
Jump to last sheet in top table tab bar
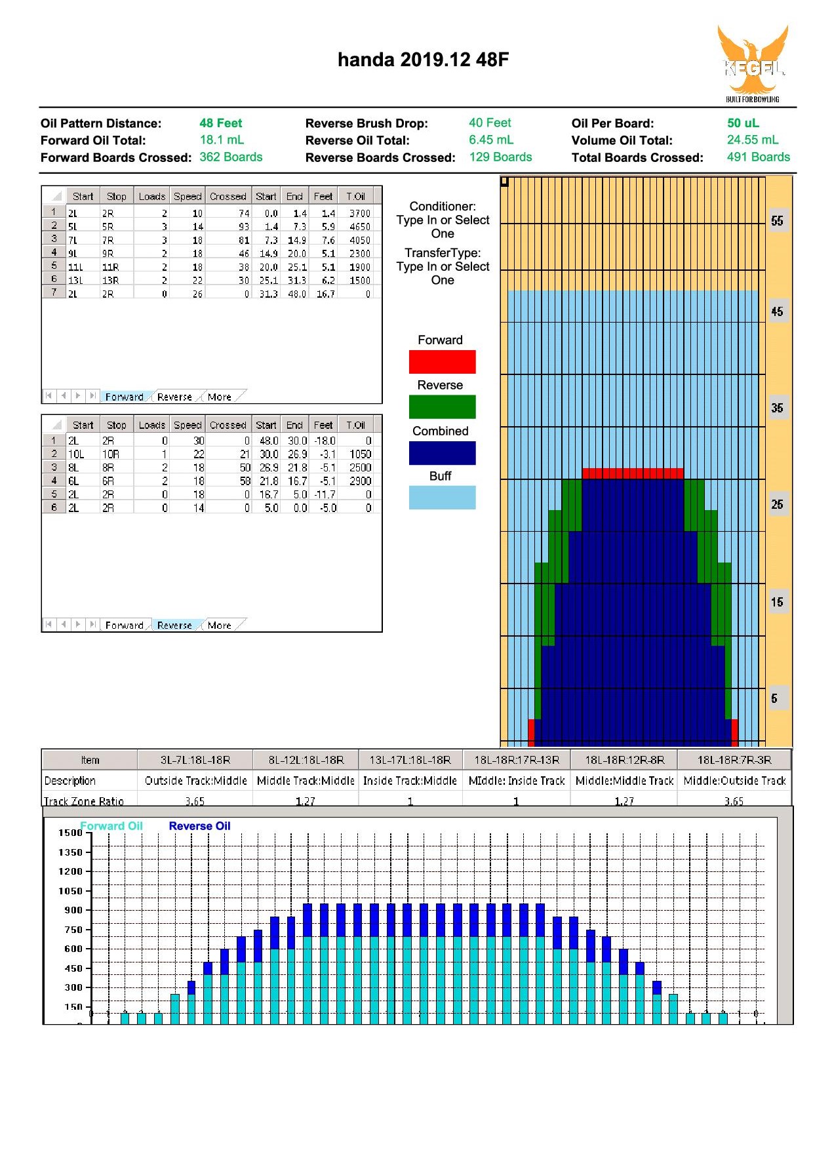[x=92, y=396]
